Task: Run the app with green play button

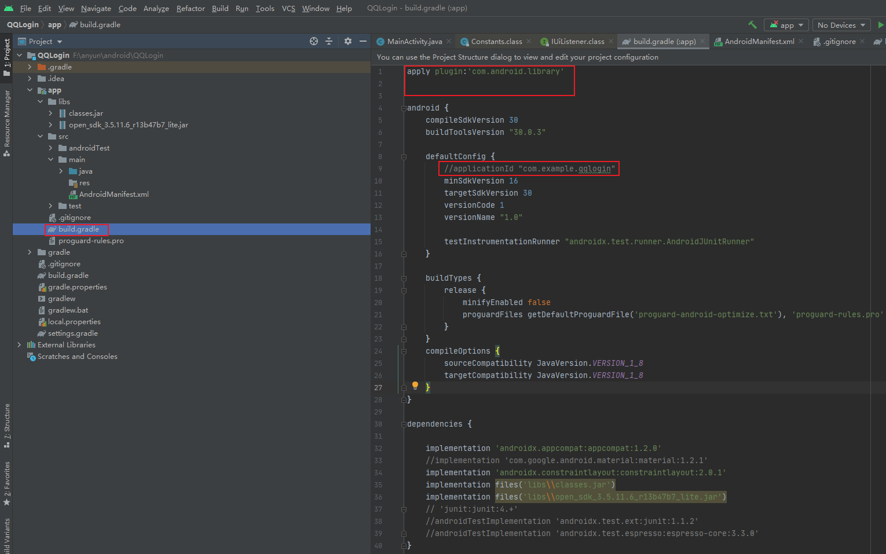Action: click(881, 25)
